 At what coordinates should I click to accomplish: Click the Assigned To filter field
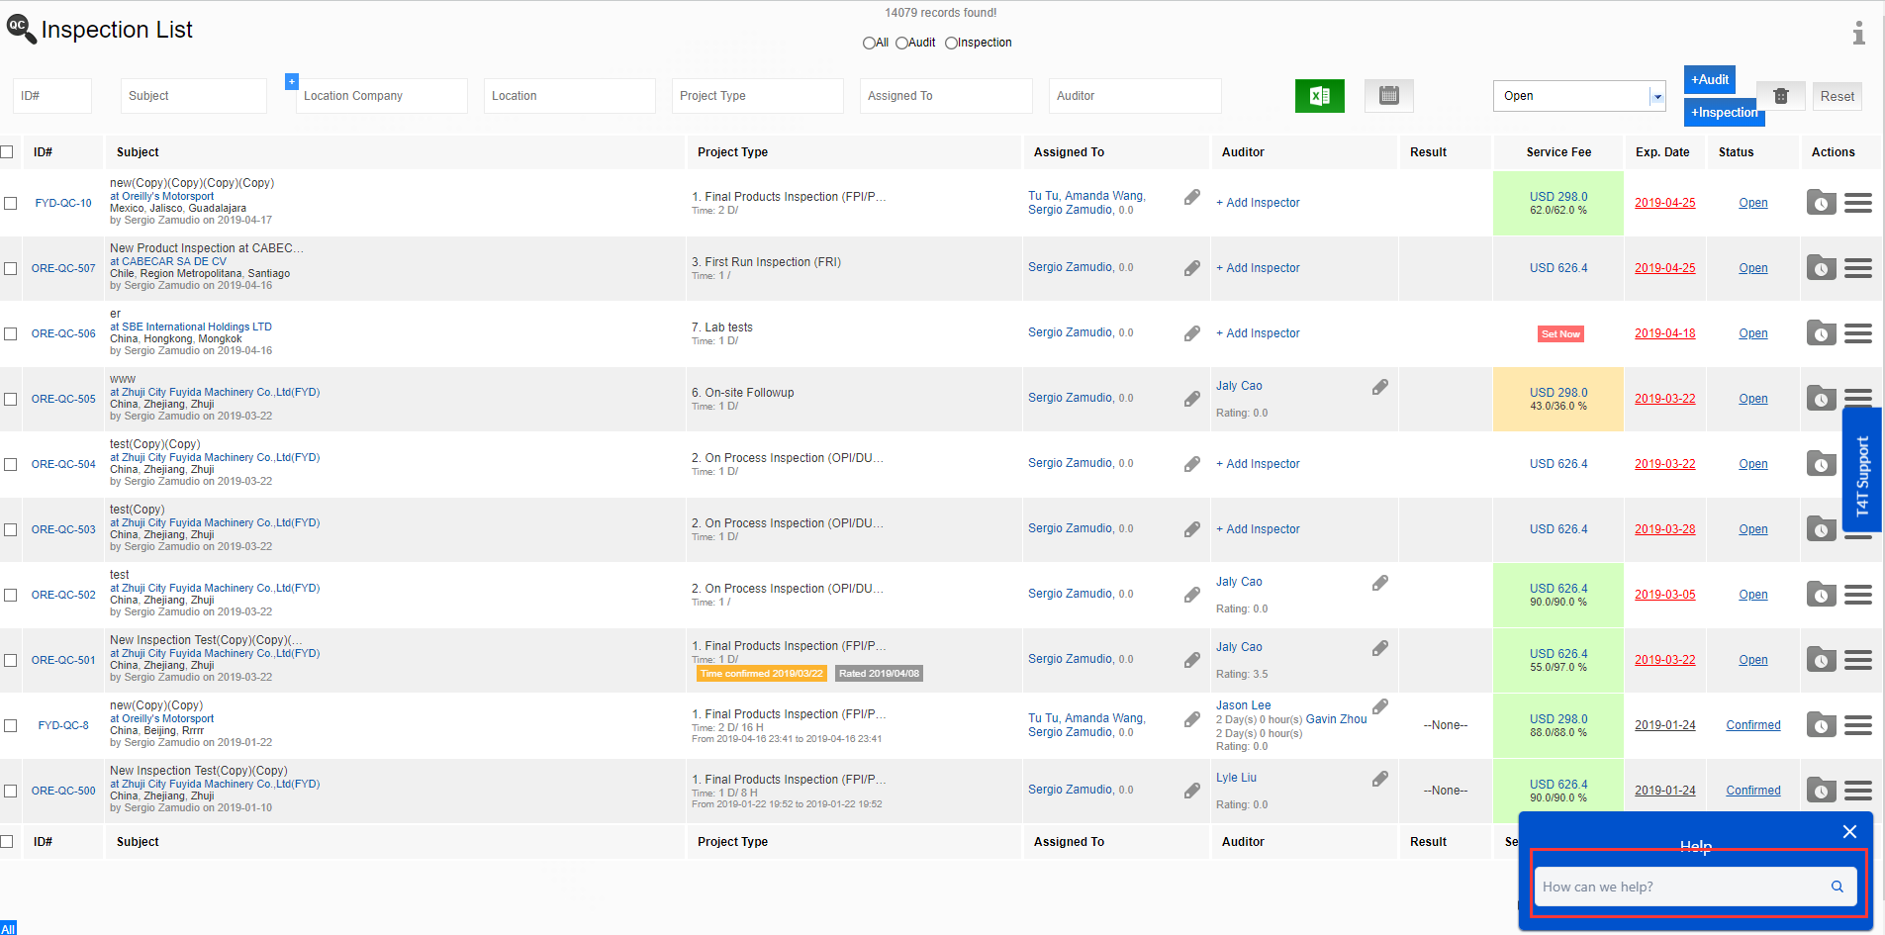(946, 96)
